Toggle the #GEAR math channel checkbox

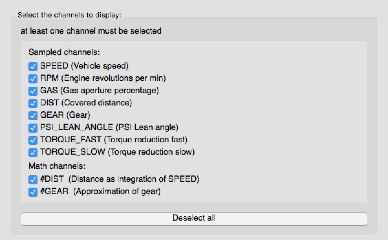pyautogui.click(x=33, y=192)
